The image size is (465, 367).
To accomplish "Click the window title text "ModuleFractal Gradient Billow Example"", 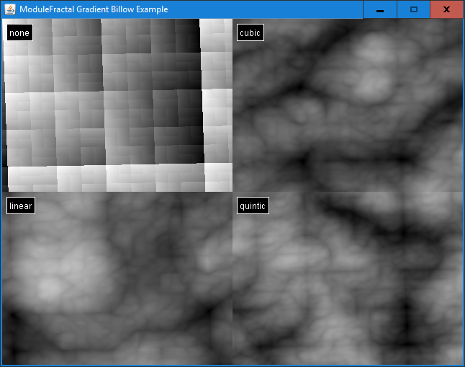I will [94, 9].
